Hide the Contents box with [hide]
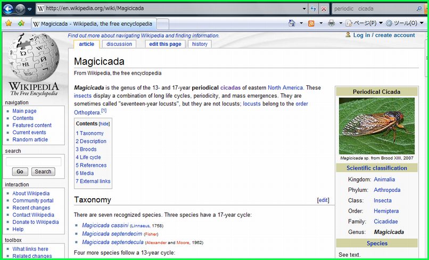Viewport: 429px width, 260px height. click(x=104, y=124)
